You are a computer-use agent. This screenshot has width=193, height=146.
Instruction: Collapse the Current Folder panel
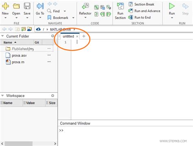(x=2, y=36)
